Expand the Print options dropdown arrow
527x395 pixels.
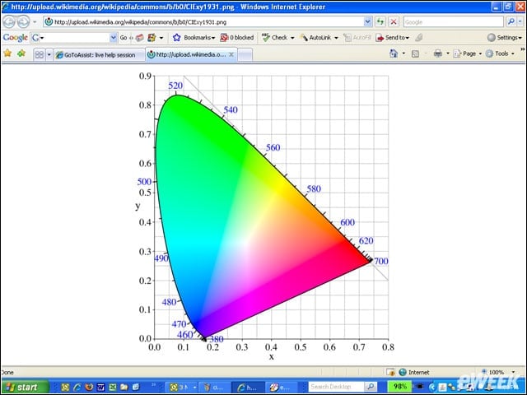pyautogui.click(x=448, y=53)
